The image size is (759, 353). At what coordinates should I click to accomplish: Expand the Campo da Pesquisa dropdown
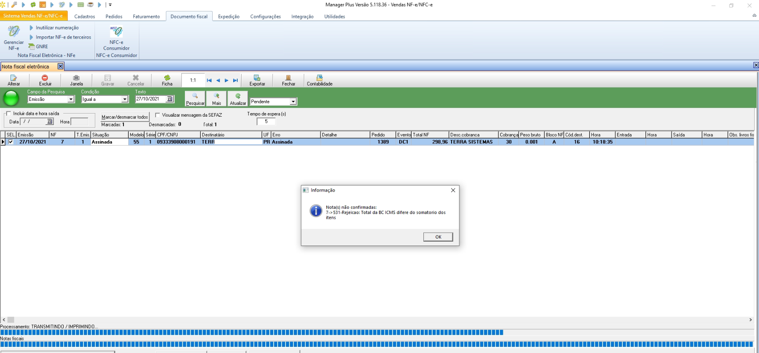[71, 100]
